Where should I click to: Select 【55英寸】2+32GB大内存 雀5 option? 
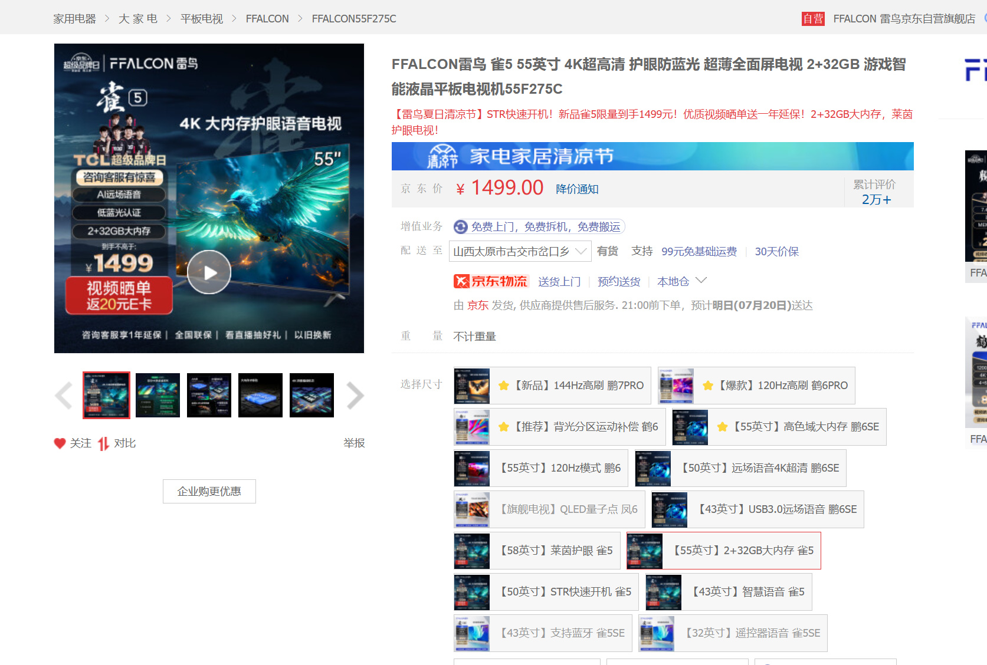pos(724,551)
